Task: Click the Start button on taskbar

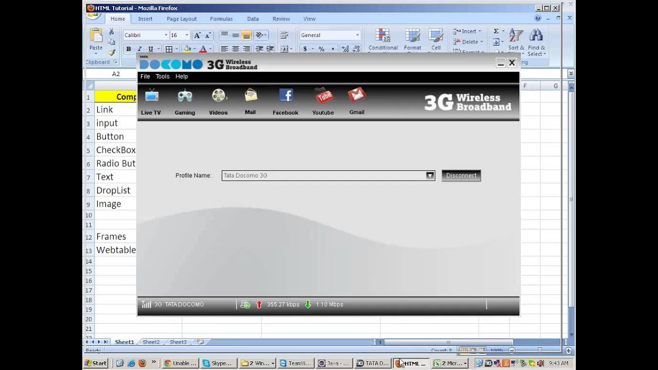Action: pyautogui.click(x=96, y=363)
